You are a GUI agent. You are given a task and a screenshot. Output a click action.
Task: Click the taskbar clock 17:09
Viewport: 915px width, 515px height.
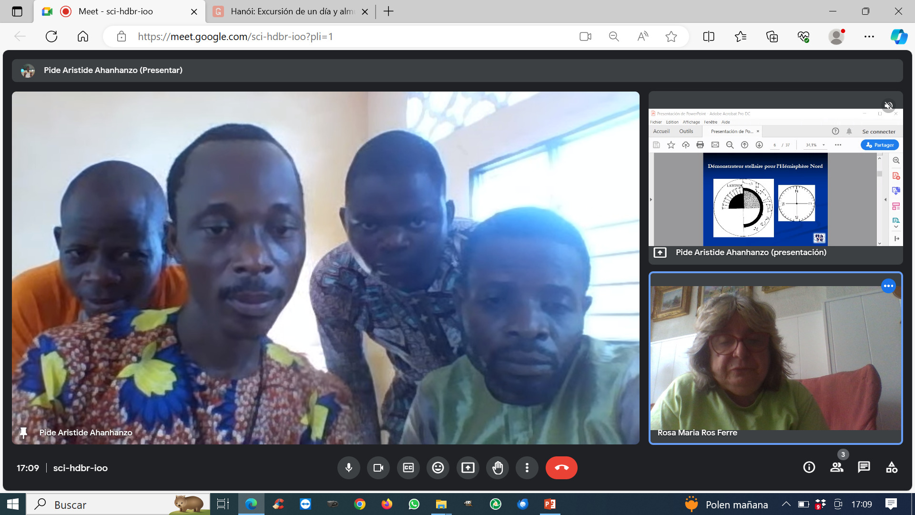click(862, 505)
